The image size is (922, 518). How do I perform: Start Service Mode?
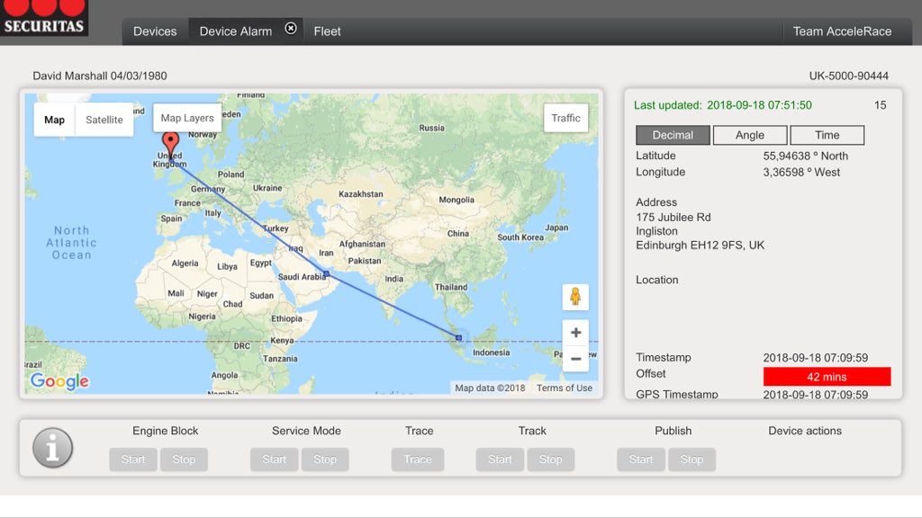[x=274, y=460]
